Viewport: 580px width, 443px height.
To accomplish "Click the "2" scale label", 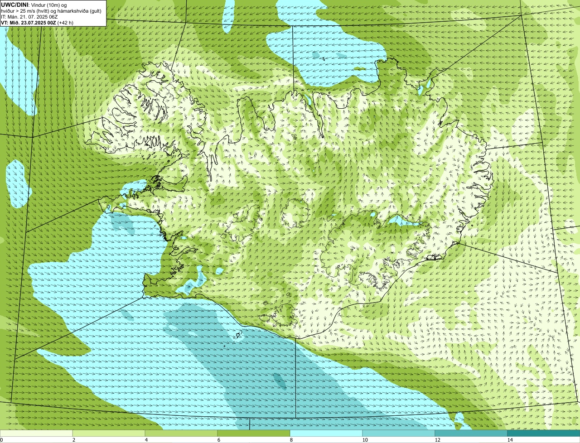I will (x=74, y=440).
